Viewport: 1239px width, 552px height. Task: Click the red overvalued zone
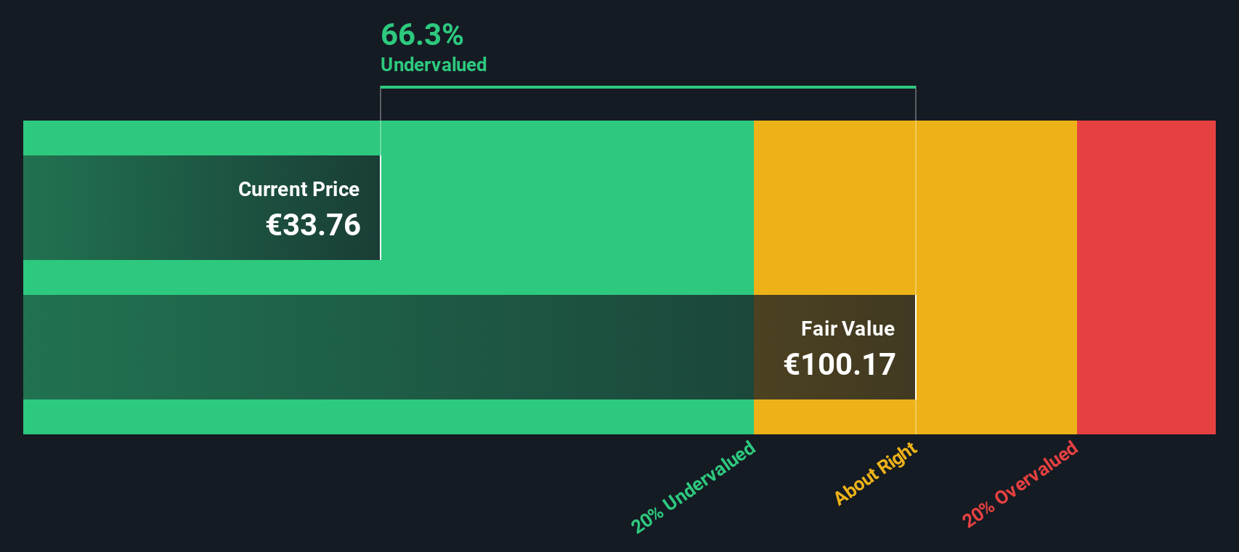[1146, 277]
